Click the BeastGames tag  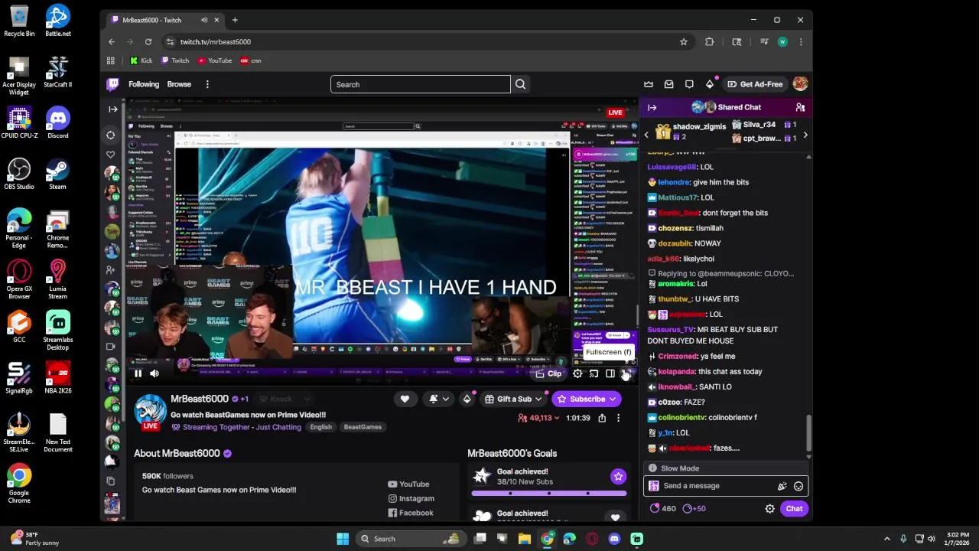[363, 427]
